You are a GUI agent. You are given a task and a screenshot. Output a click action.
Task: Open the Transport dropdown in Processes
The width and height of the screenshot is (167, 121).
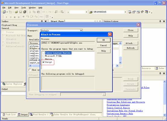[81, 30]
